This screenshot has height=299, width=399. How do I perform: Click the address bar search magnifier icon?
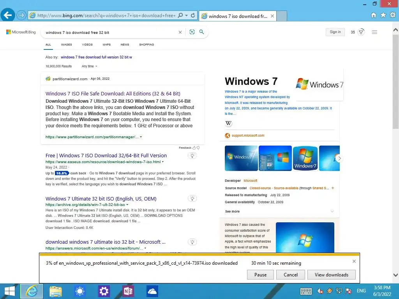180,16
